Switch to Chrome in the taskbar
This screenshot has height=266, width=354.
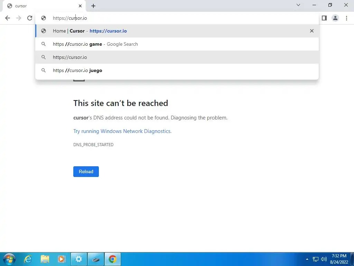[113, 259]
